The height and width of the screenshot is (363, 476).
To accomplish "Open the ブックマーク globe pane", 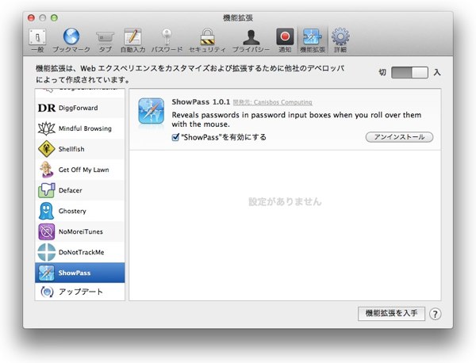I will click(71, 40).
